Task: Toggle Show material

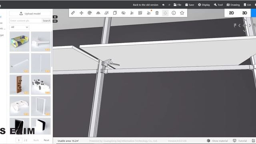Action: tap(217, 141)
